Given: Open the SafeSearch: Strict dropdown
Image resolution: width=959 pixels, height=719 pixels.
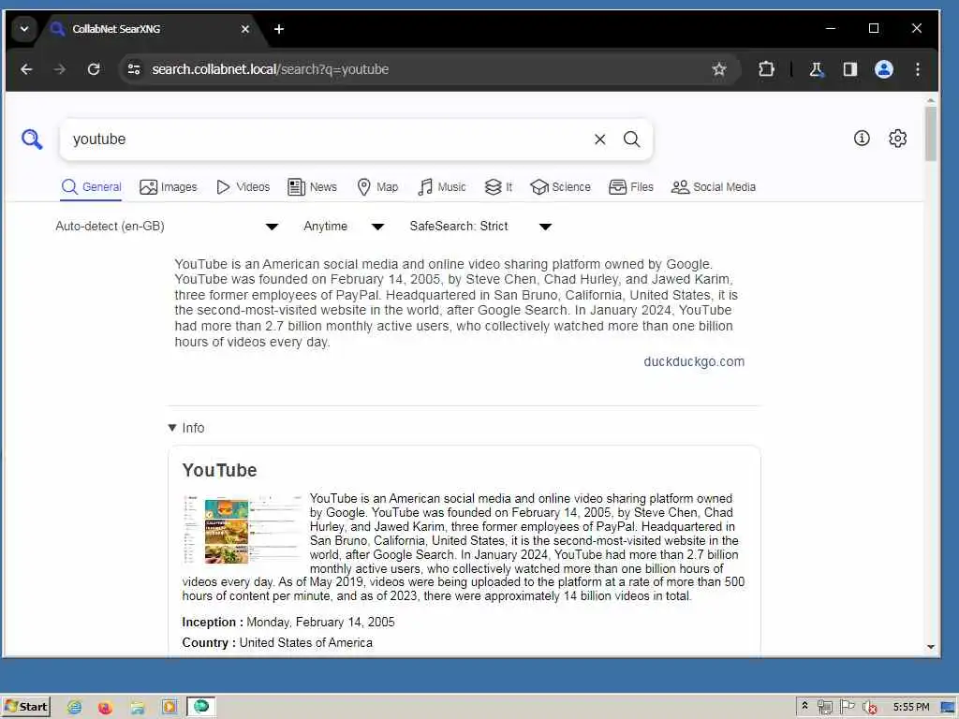Looking at the screenshot, I should point(480,227).
